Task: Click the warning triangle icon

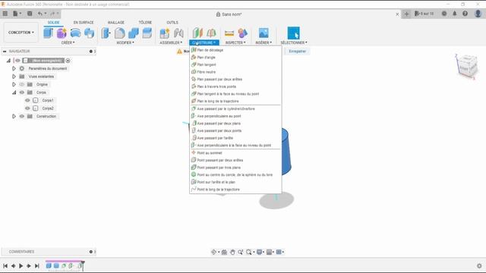Action: pos(179,52)
